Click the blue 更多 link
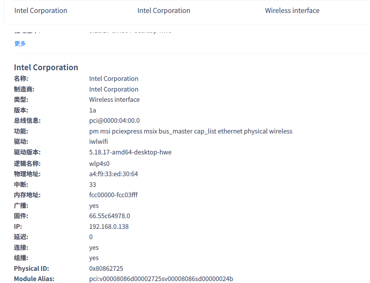The image size is (370, 283). pyautogui.click(x=20, y=43)
